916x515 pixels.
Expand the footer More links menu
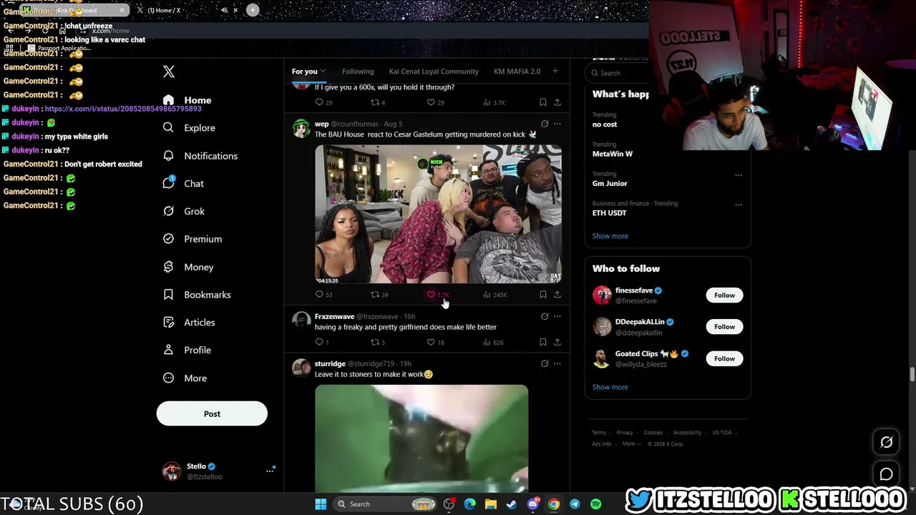(x=631, y=443)
